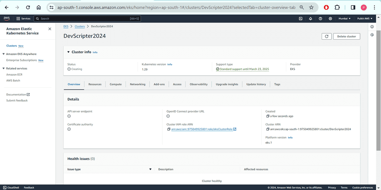The width and height of the screenshot is (381, 190).
Task: Open the Cluster info Info link
Action: click(x=95, y=52)
